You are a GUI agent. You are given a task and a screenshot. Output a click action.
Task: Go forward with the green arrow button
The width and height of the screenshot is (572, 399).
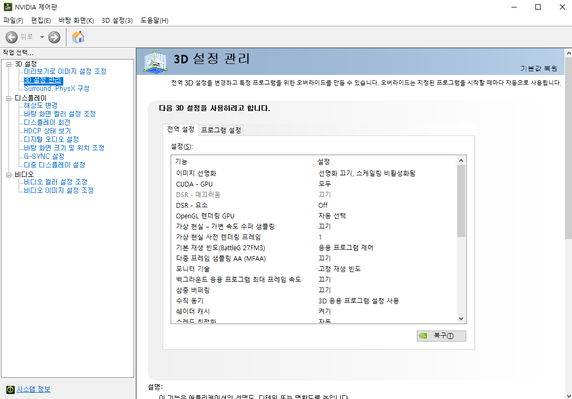coord(54,37)
